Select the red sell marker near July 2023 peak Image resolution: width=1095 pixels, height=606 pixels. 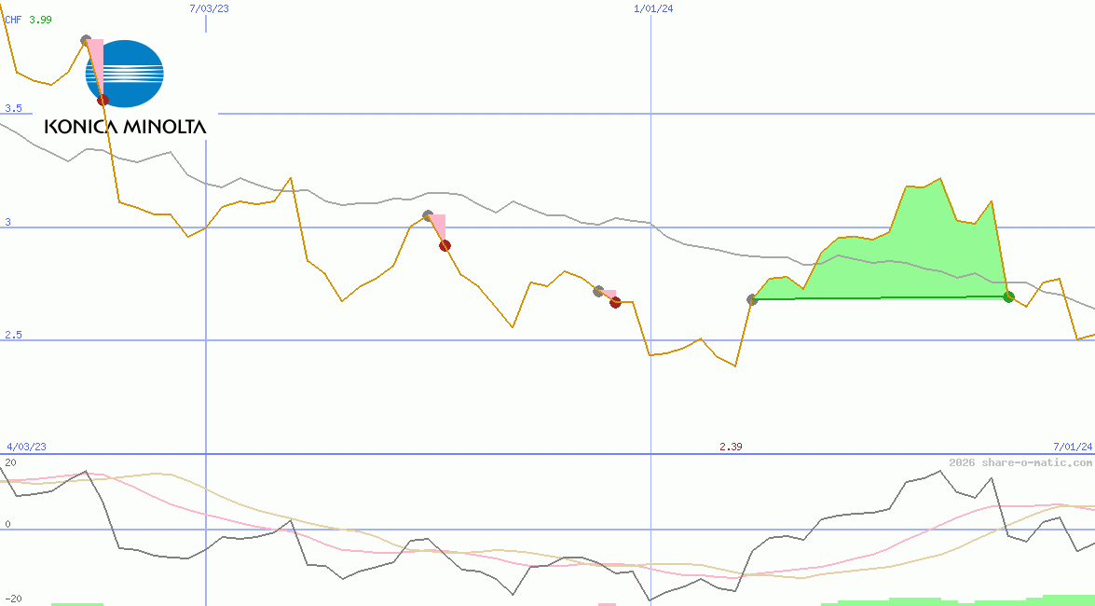click(x=103, y=100)
